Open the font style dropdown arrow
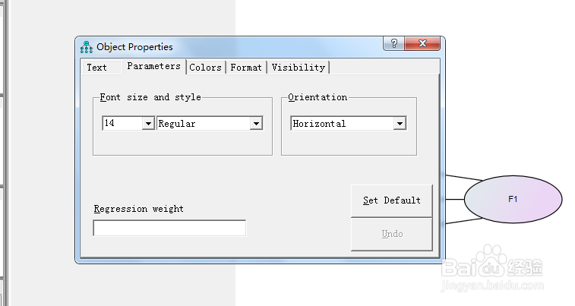The width and height of the screenshot is (575, 306). [x=256, y=124]
